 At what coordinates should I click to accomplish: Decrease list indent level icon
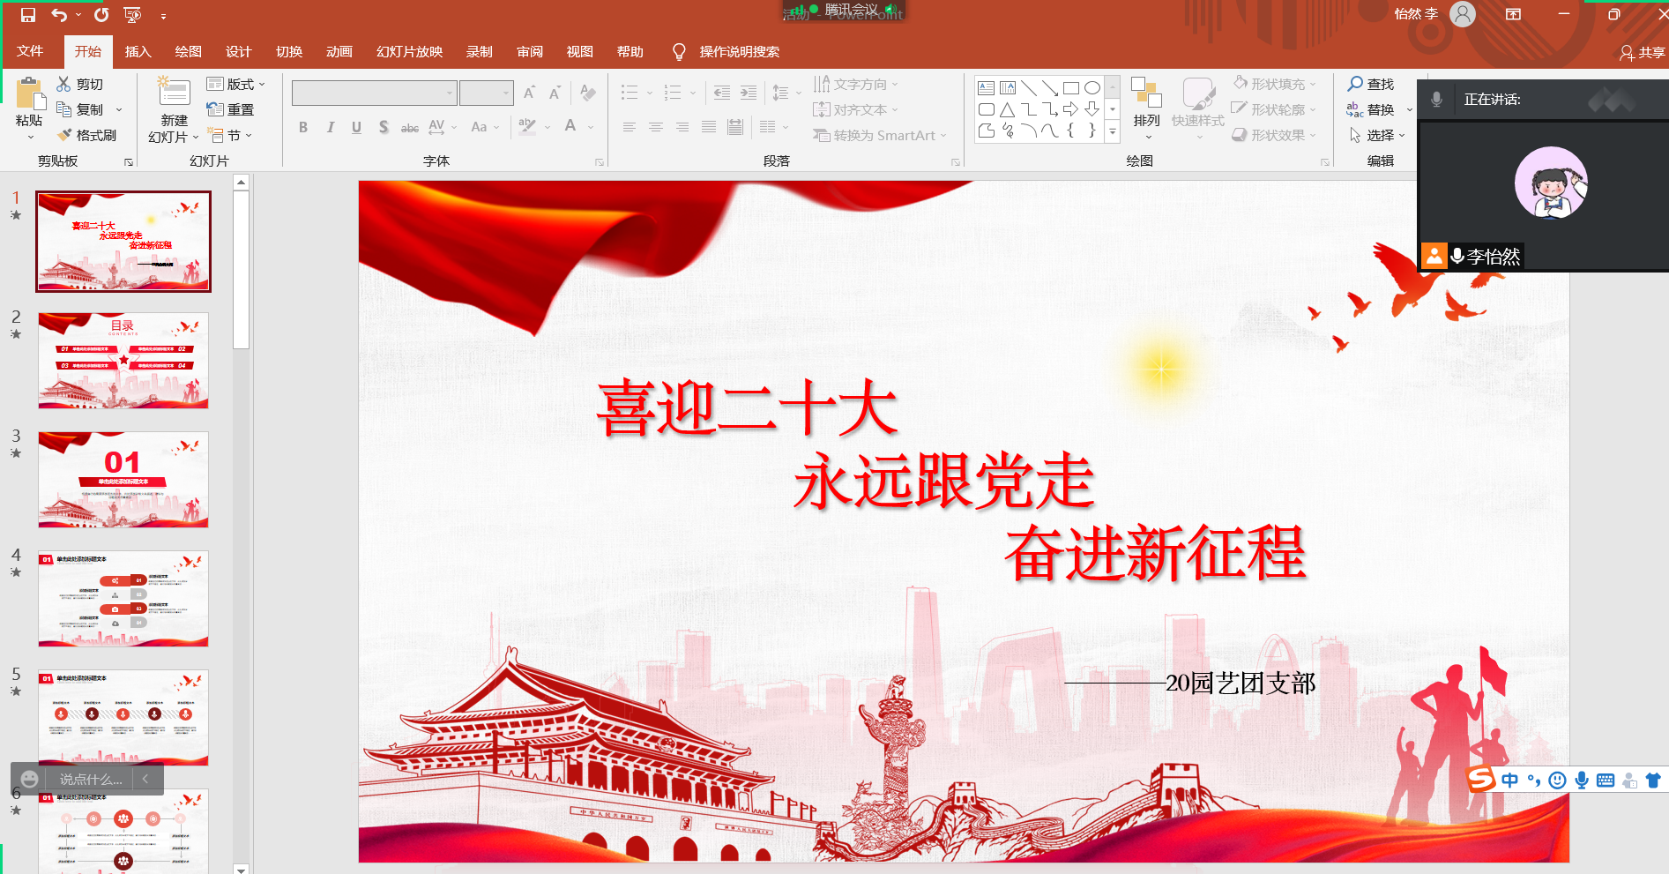(722, 93)
